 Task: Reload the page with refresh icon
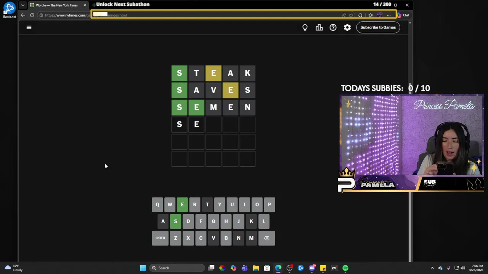32,15
